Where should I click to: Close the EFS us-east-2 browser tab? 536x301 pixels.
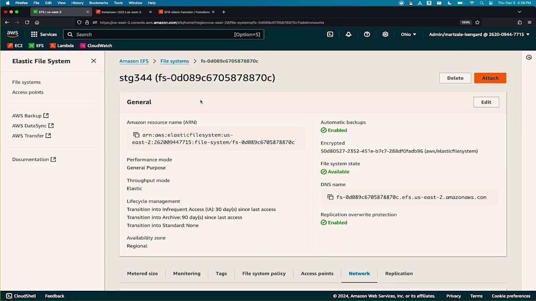pos(88,12)
